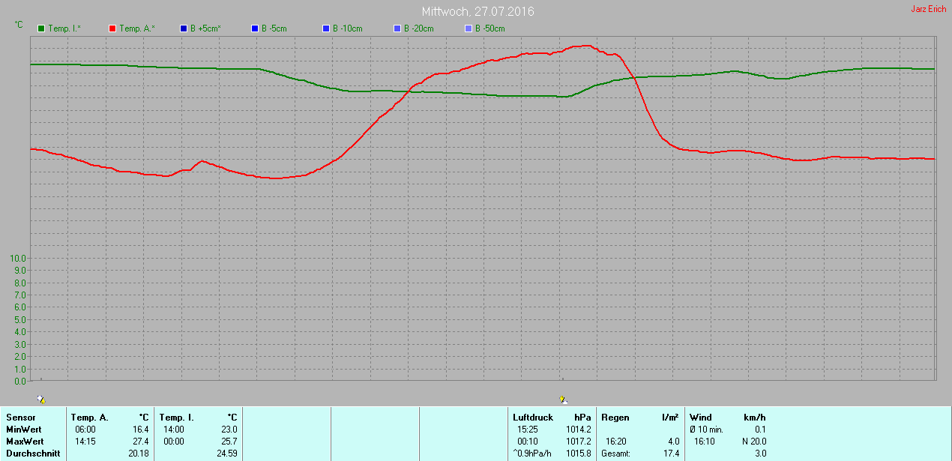
Task: Click the Luftdruck column header
Action: [x=533, y=417]
